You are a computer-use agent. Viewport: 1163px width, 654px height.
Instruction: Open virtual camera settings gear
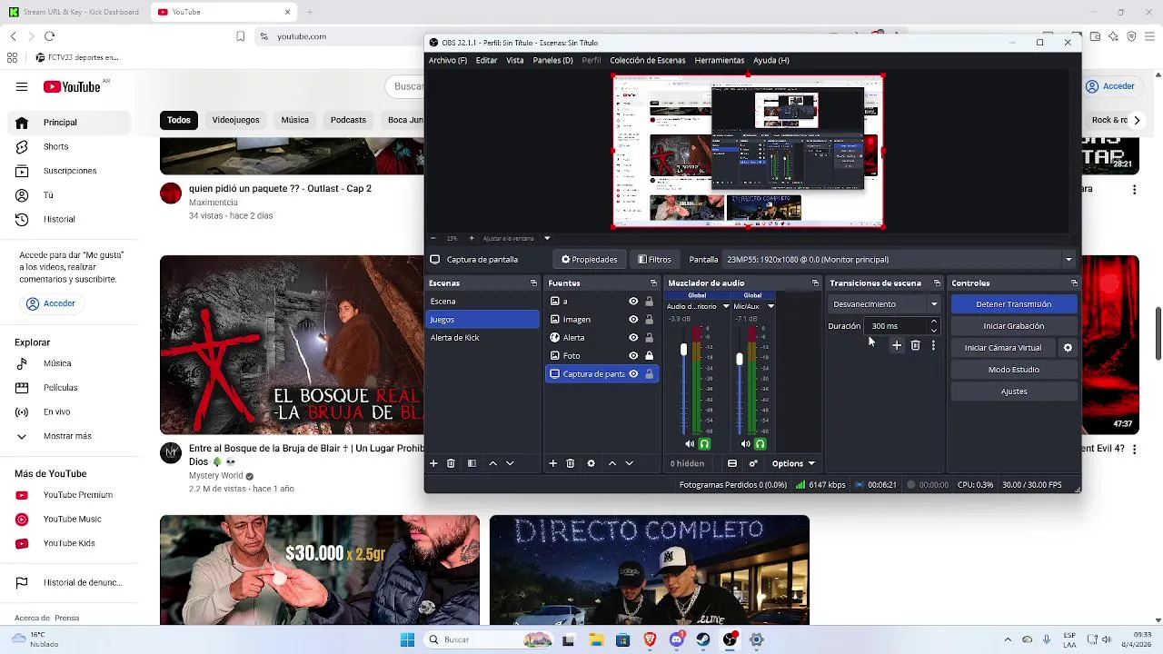point(1068,348)
